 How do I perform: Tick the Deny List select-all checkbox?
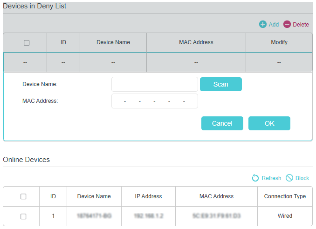(27, 43)
